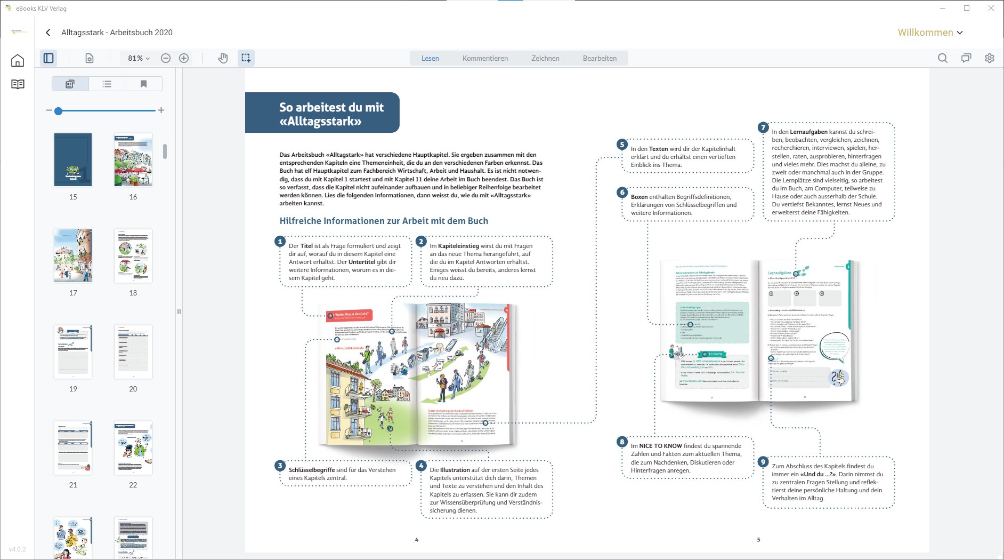The image size is (1004, 560).
Task: Increase thumbnail size with plus icon
Action: click(x=161, y=110)
